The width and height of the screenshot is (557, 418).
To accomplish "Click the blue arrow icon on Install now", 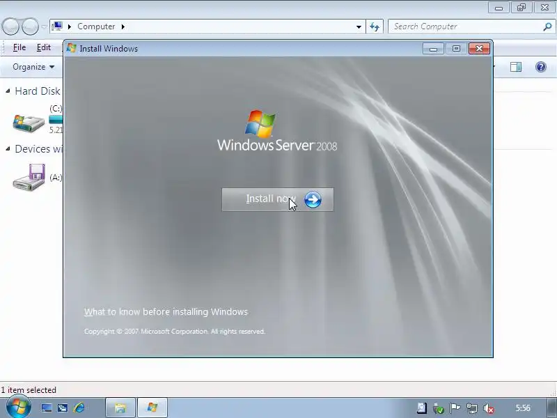I will [x=313, y=200].
